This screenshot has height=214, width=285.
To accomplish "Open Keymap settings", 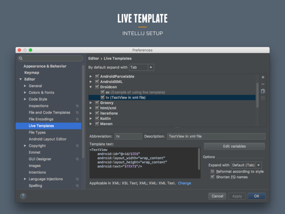I will (x=32, y=73).
